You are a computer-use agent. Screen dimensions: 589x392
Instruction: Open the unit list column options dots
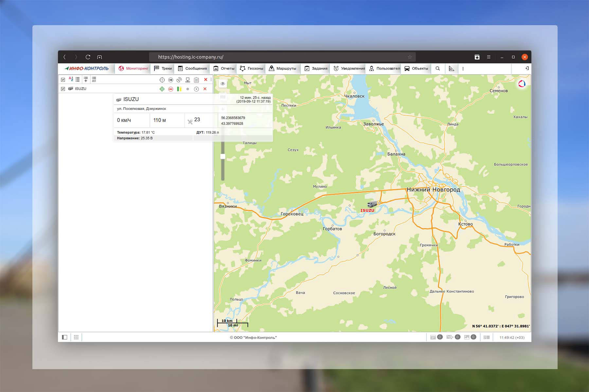(x=211, y=79)
